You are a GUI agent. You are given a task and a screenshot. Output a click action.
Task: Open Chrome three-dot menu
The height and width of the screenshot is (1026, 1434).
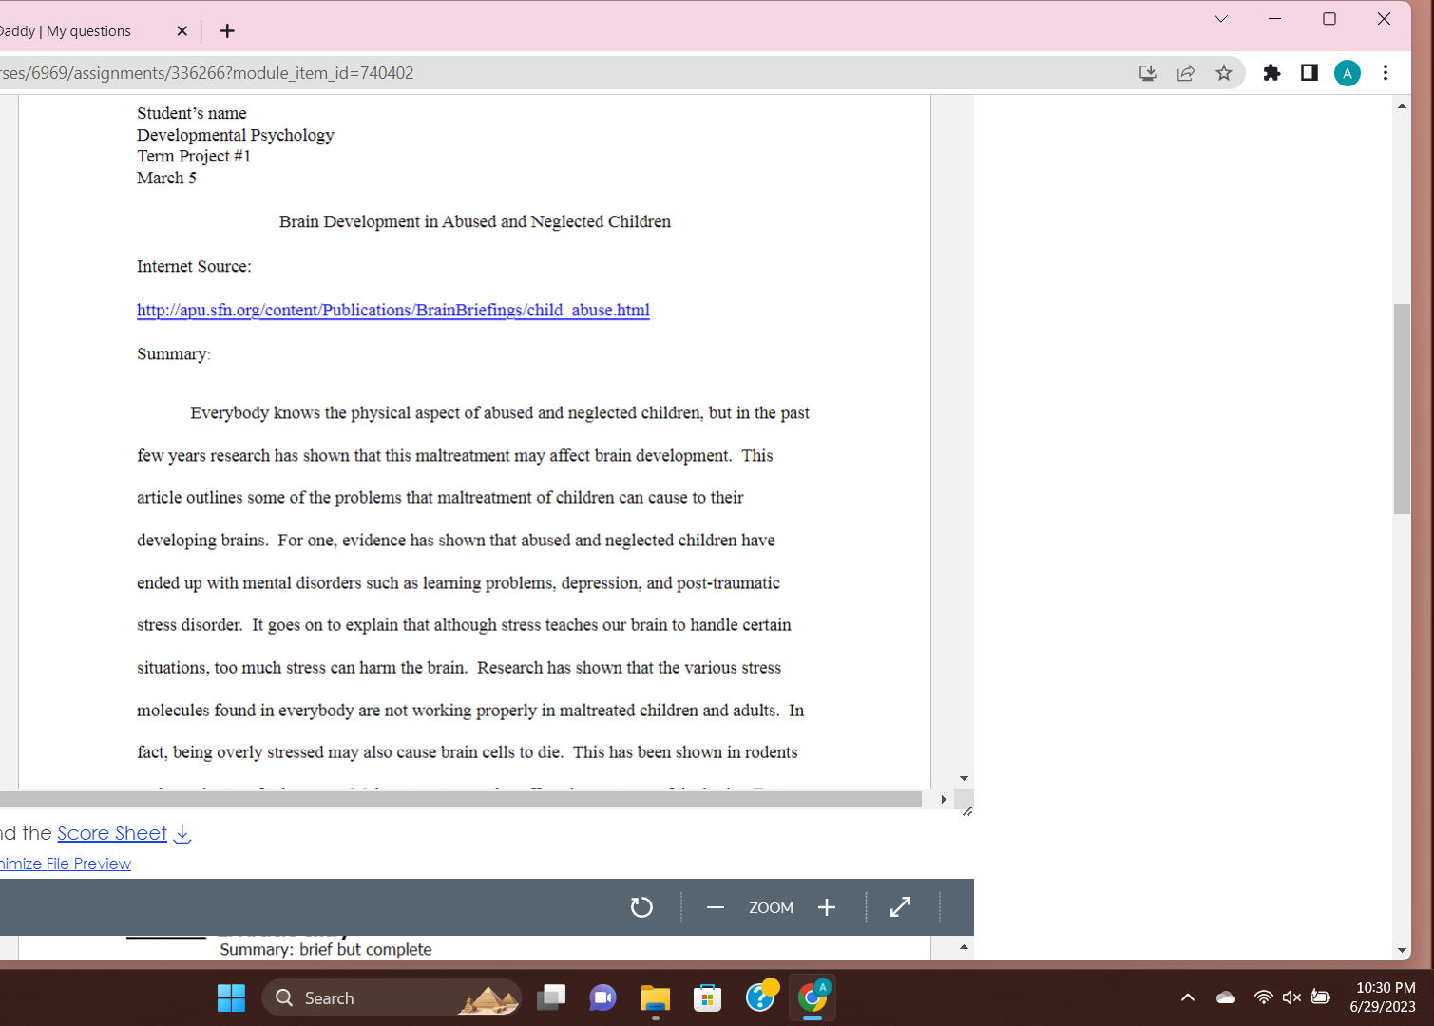(1386, 73)
